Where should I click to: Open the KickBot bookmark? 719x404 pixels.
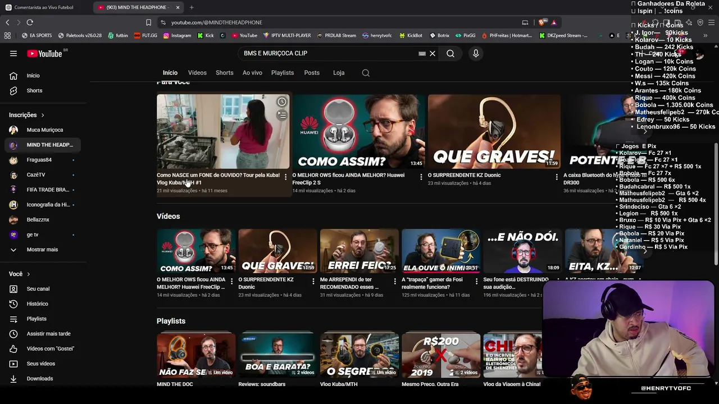pos(411,35)
